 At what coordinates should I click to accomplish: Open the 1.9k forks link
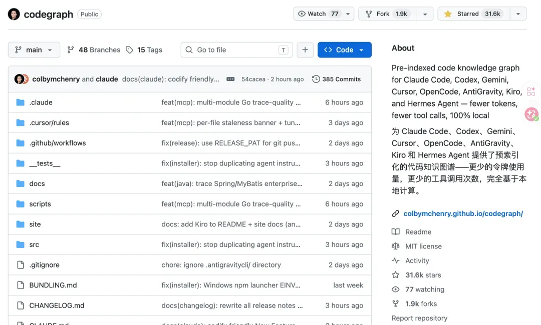[421, 303]
